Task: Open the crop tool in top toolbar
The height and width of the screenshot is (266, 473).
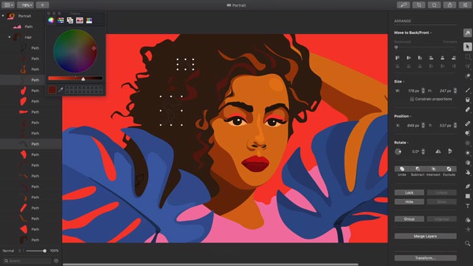Action: [419, 5]
